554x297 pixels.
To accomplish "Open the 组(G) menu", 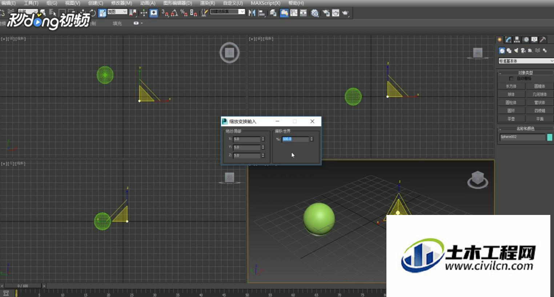I will click(52, 3).
